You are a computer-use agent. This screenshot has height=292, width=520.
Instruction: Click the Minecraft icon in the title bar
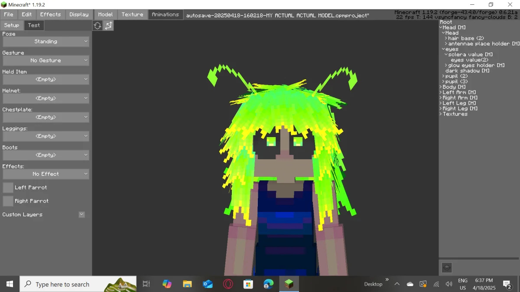[x=4, y=5]
